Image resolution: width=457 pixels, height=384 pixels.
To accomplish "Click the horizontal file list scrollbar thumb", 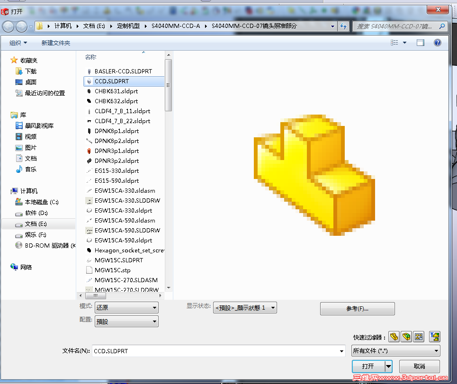I will [96, 295].
